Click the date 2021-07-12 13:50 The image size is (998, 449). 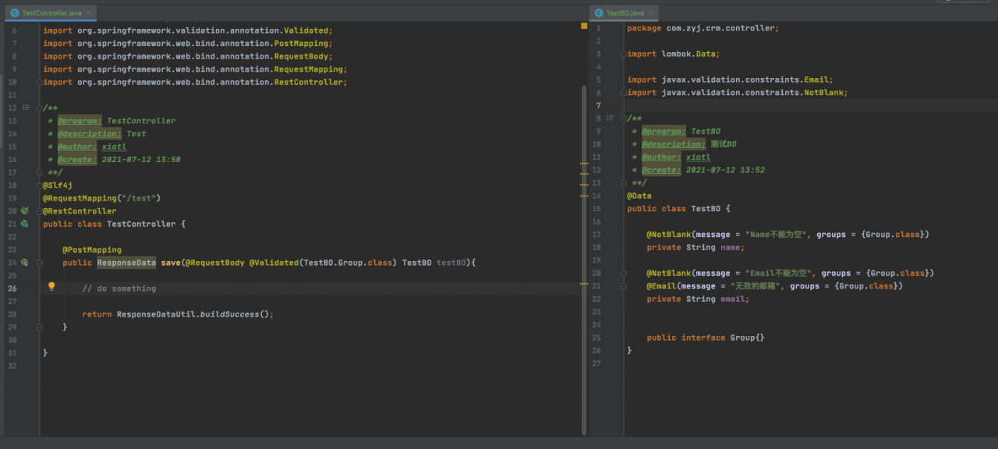point(141,159)
